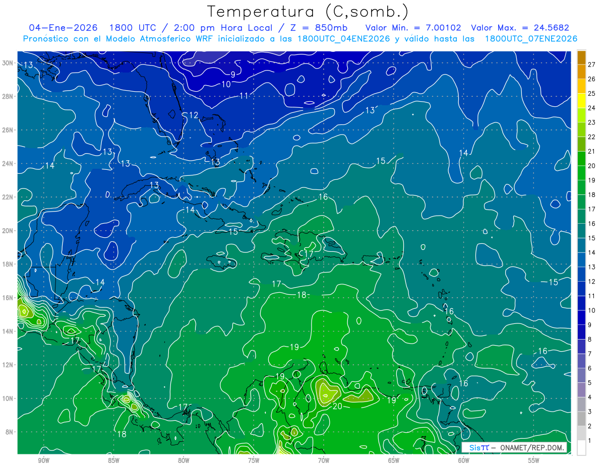Click the legend value '8'
Image resolution: width=605 pixels, height=467 pixels.
pos(589,340)
